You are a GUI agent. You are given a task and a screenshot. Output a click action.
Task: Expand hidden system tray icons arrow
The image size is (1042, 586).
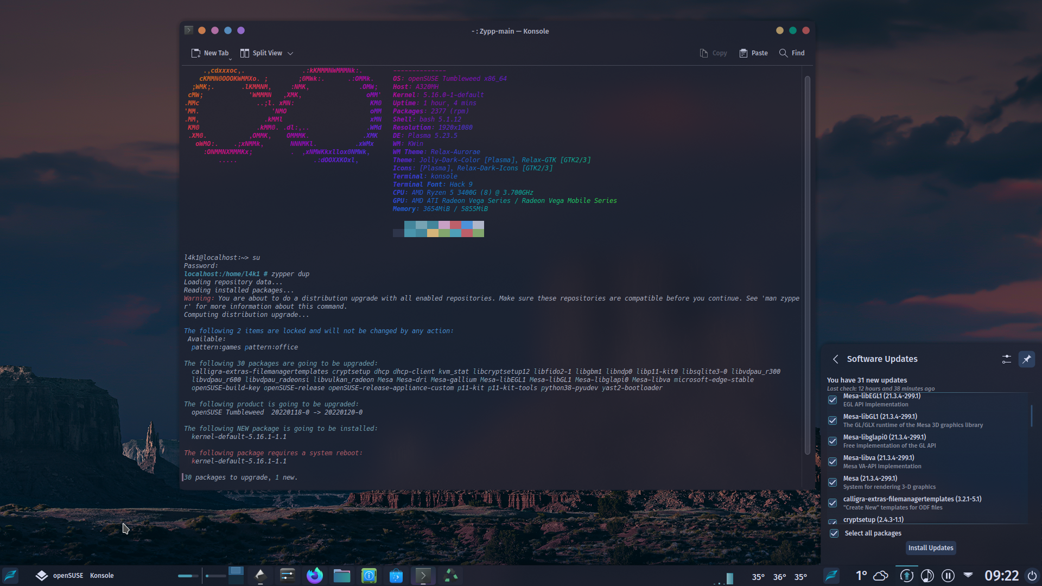[x=968, y=574]
